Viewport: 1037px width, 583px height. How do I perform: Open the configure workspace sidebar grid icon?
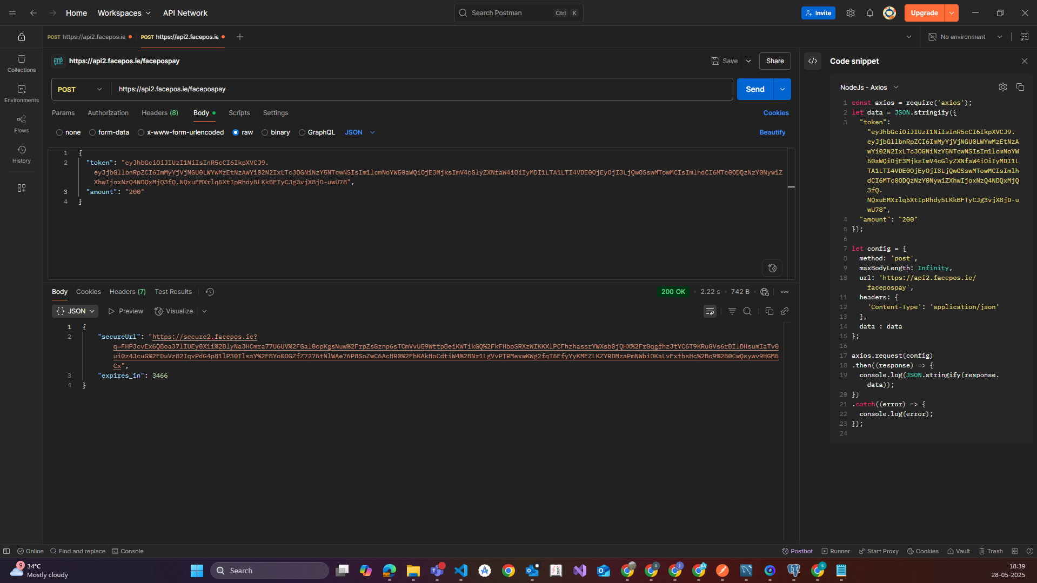coord(22,188)
